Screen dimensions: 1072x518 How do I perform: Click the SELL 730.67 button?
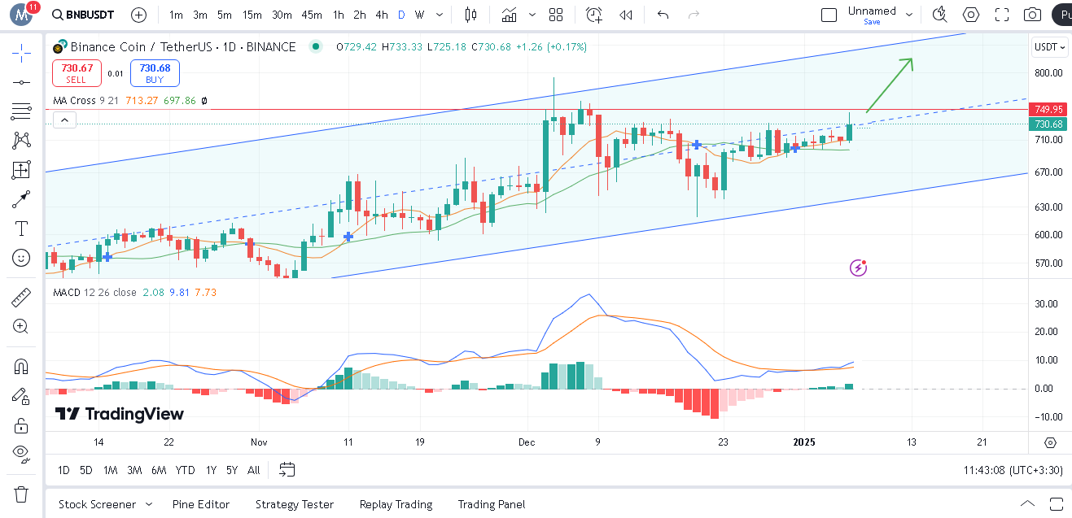click(77, 73)
